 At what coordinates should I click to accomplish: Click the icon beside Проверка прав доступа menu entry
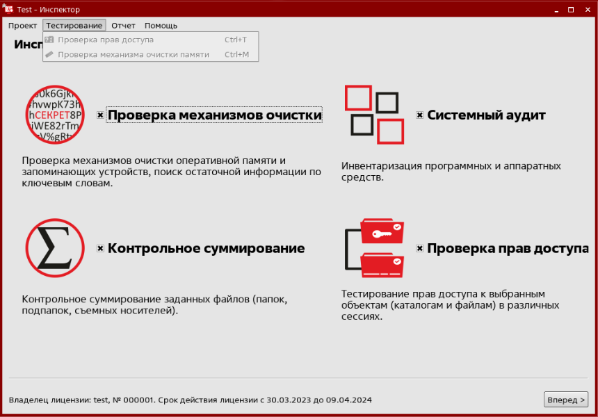click(50, 40)
